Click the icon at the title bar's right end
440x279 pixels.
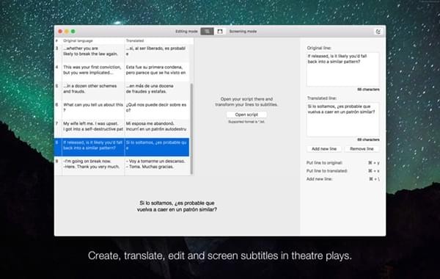pyautogui.click(x=378, y=32)
